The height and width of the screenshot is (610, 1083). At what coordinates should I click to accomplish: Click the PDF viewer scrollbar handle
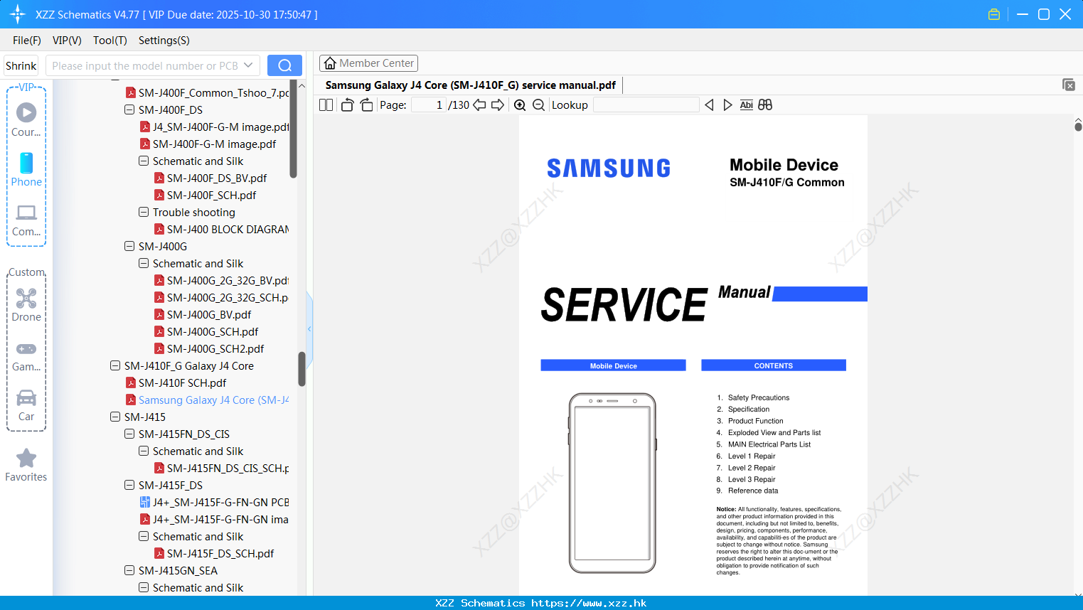pos(1078,127)
